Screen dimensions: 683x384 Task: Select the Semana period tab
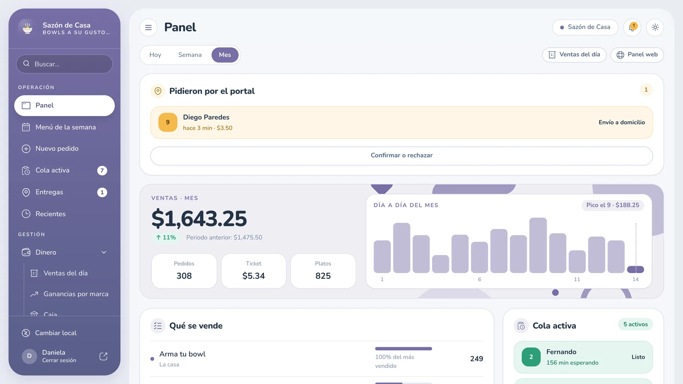coord(190,55)
